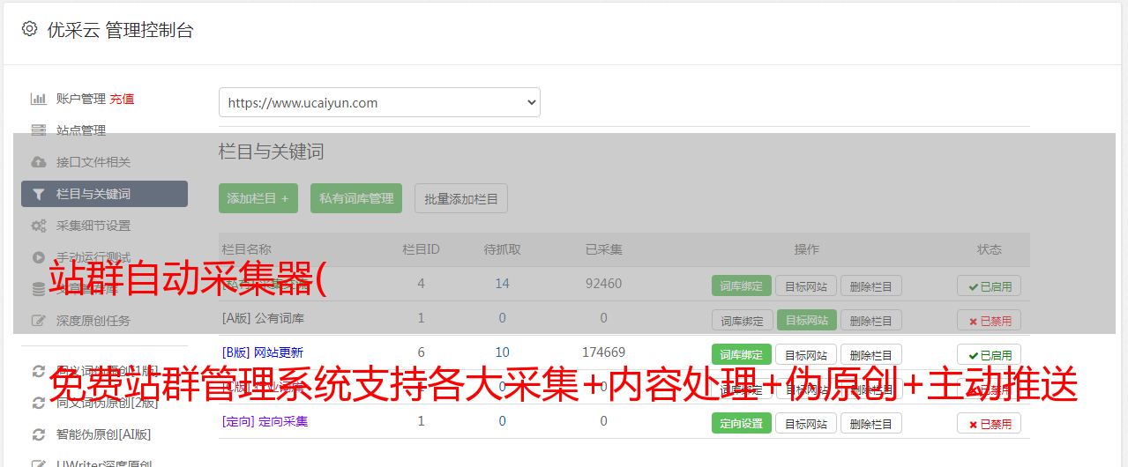Click the 栏目与关键词 page heading
The width and height of the screenshot is (1128, 467).
pyautogui.click(x=271, y=152)
